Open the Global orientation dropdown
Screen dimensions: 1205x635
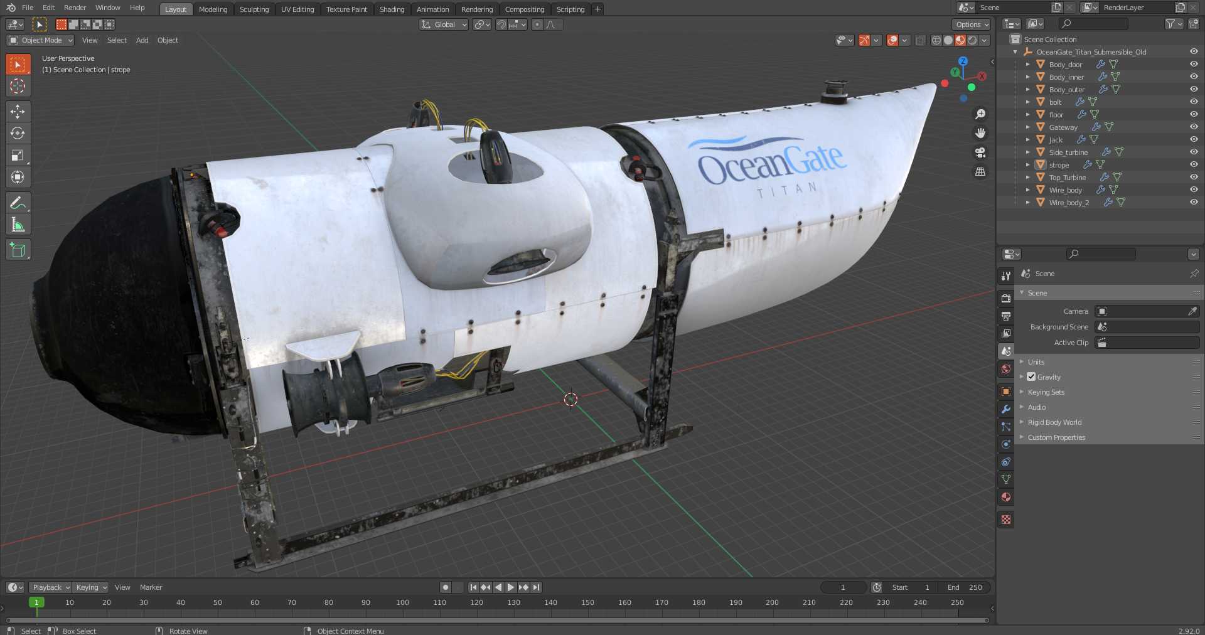point(444,24)
